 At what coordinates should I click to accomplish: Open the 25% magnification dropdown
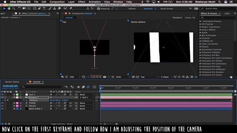(75, 77)
